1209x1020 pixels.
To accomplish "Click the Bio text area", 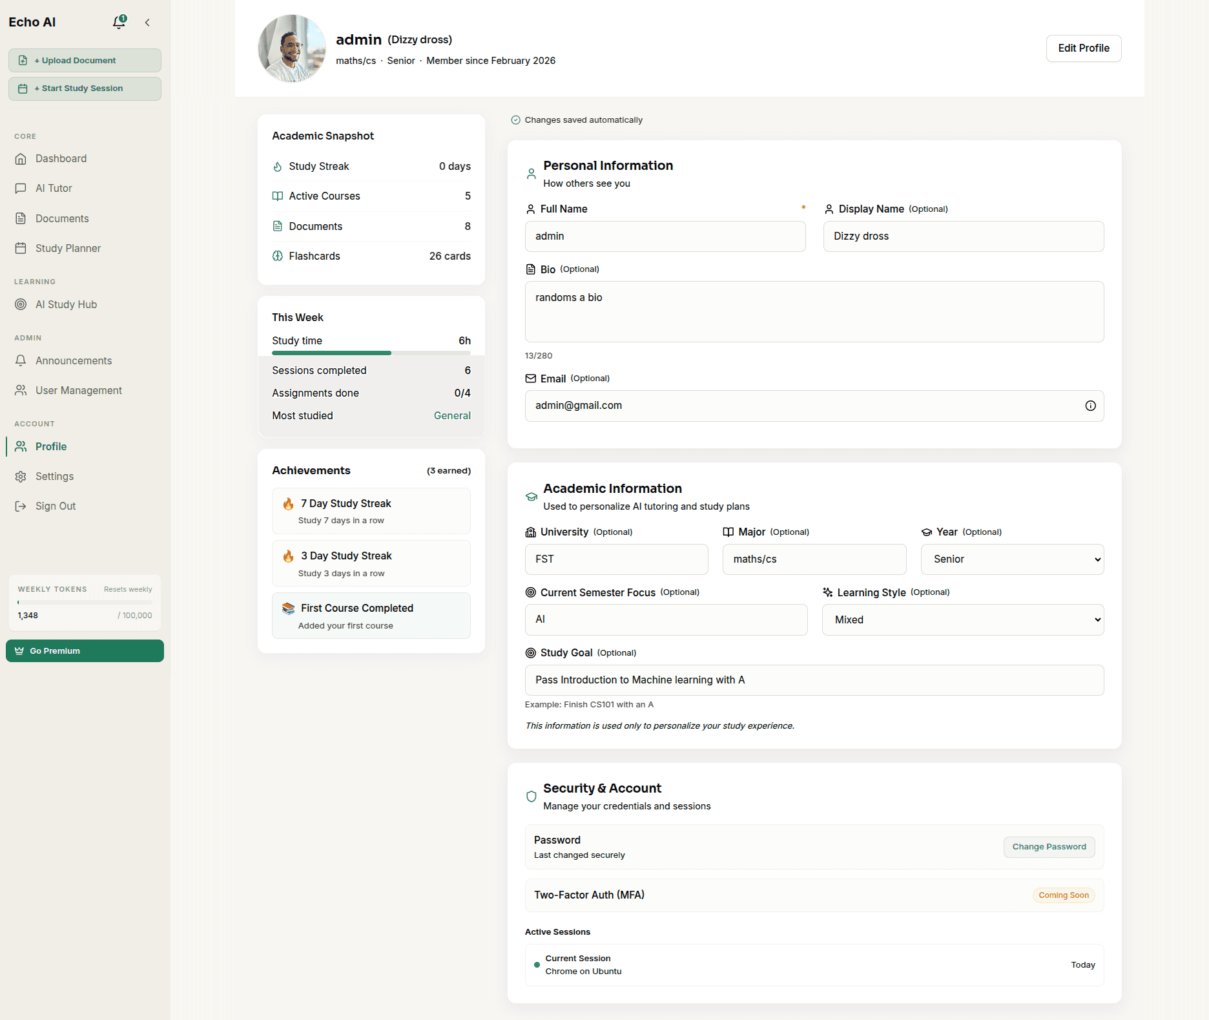I will [814, 311].
